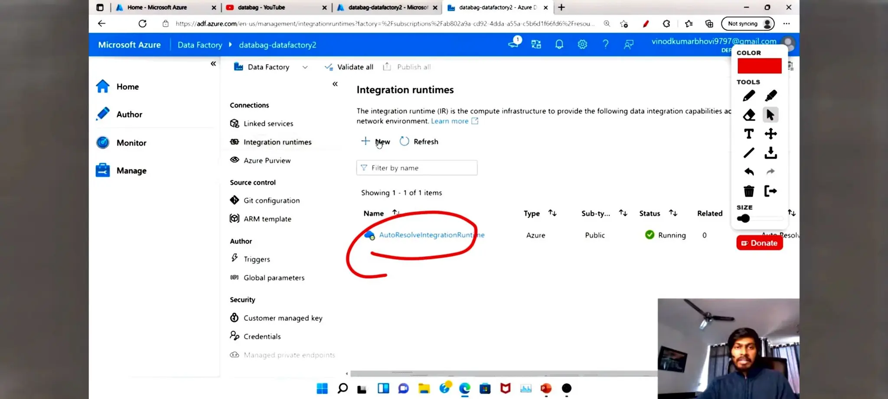Select the cursor pointer tool
888x399 pixels.
(770, 115)
